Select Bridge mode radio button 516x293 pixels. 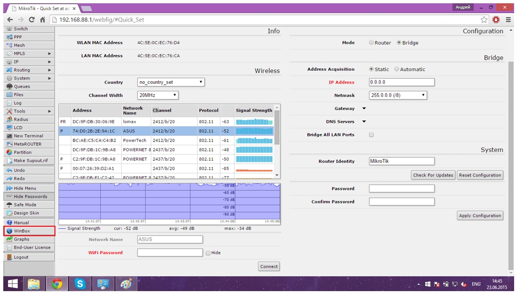[399, 43]
